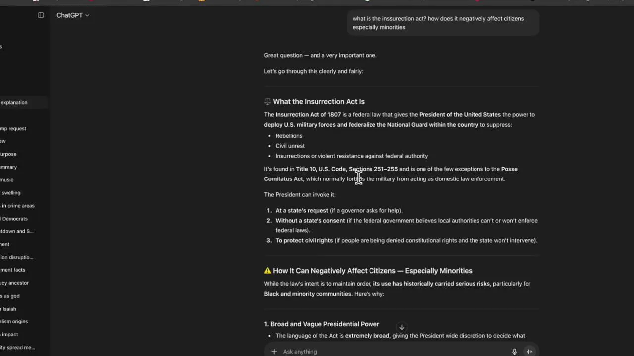This screenshot has height=356, width=634.
Task: Toggle the sidebar panel icon
Action: (41, 15)
